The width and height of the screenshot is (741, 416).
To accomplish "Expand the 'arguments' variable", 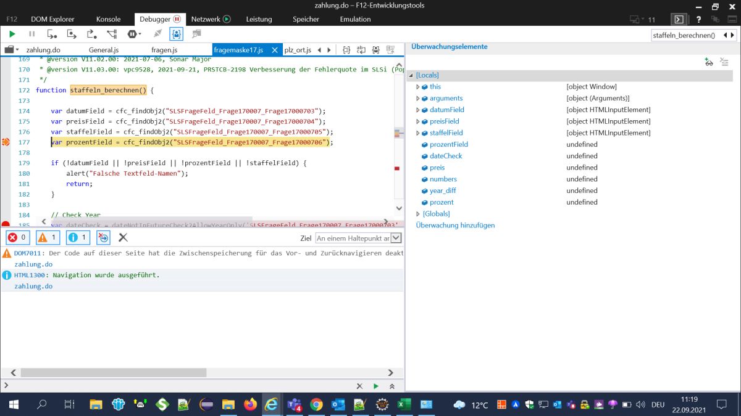I will pyautogui.click(x=418, y=99).
